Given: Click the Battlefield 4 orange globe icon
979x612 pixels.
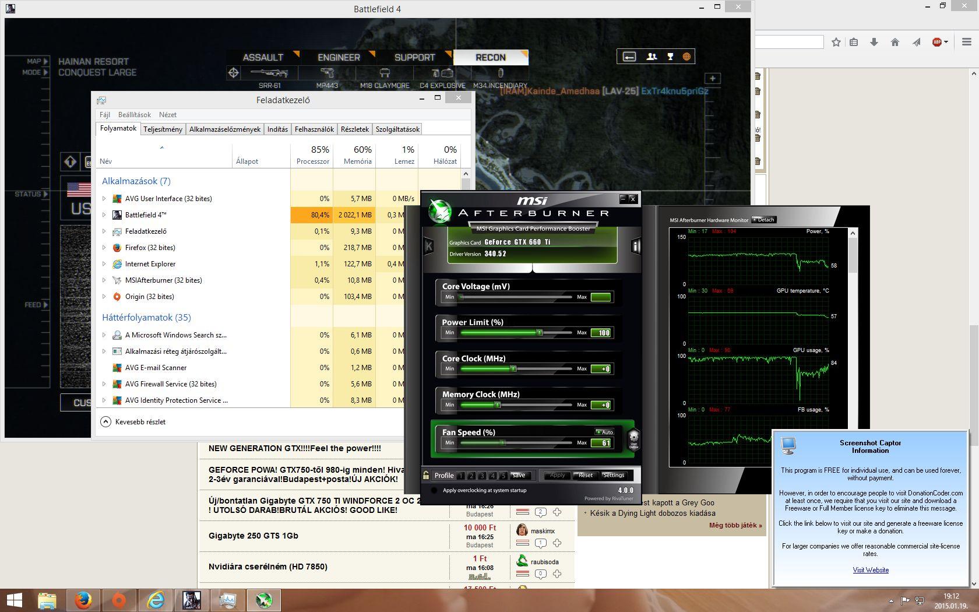Looking at the screenshot, I should (686, 57).
